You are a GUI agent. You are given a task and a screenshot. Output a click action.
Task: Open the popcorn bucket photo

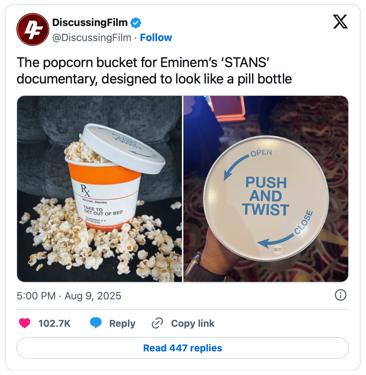100,189
